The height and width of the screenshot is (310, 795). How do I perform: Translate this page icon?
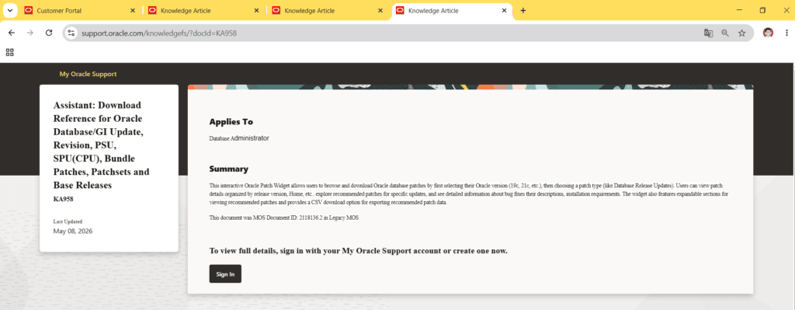tap(708, 33)
